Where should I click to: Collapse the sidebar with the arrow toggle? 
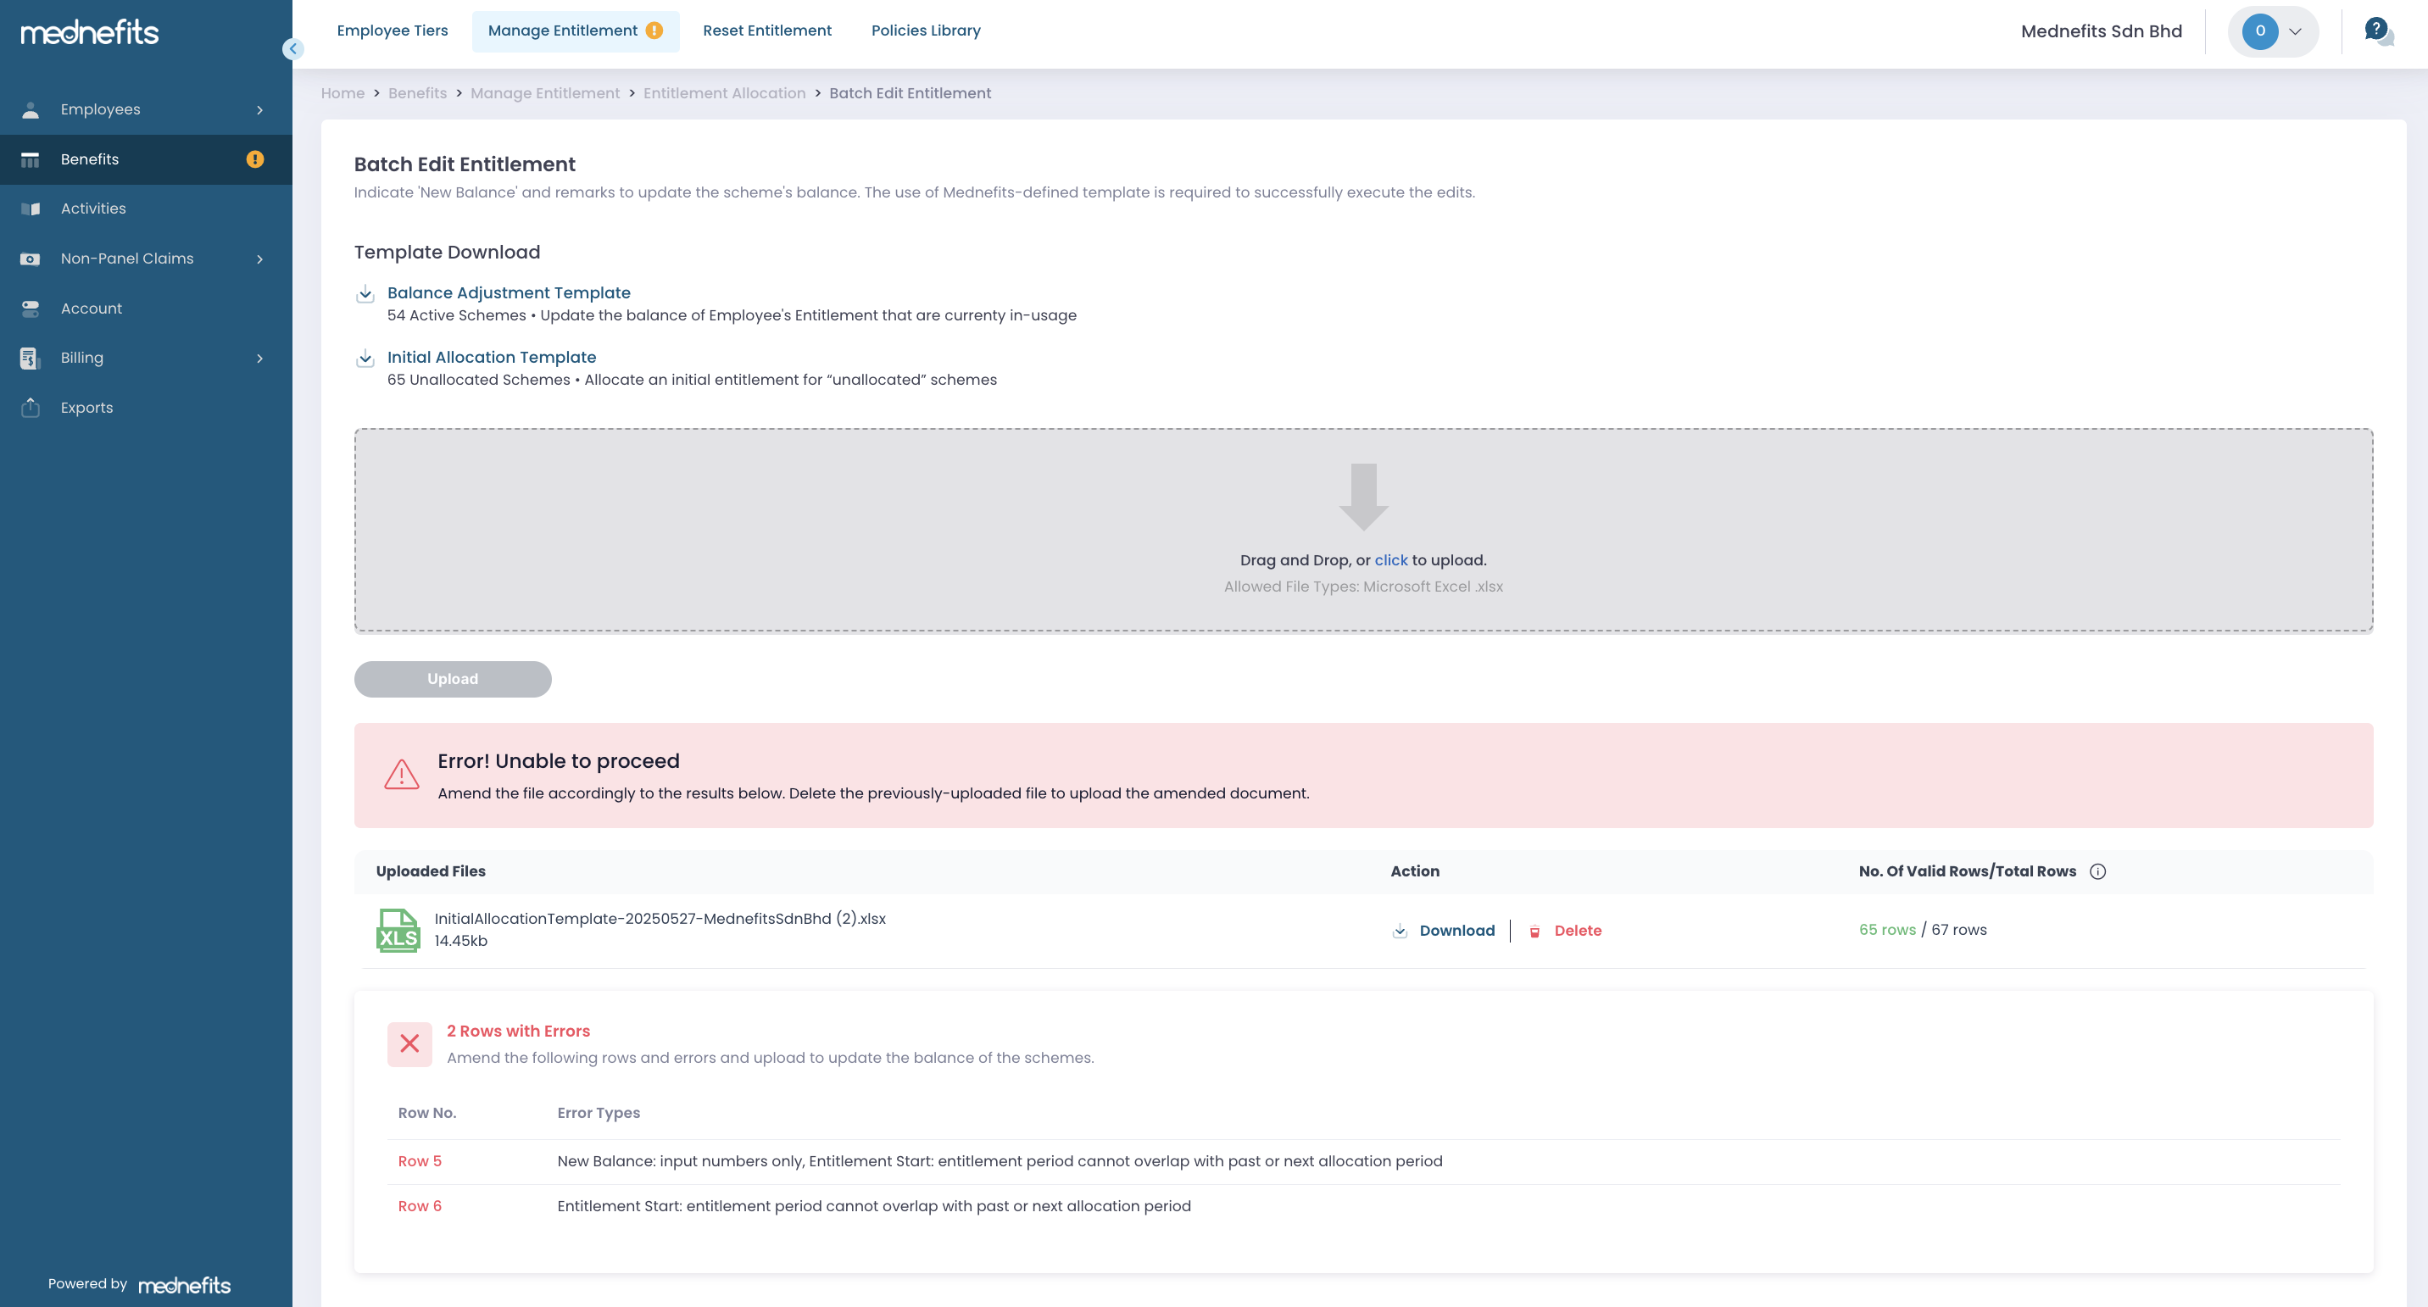coord(293,49)
